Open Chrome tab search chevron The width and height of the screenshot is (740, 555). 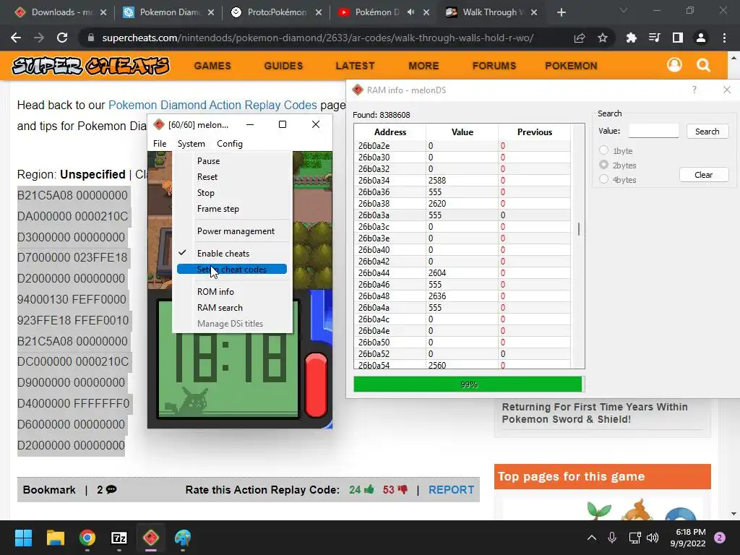coord(624,10)
